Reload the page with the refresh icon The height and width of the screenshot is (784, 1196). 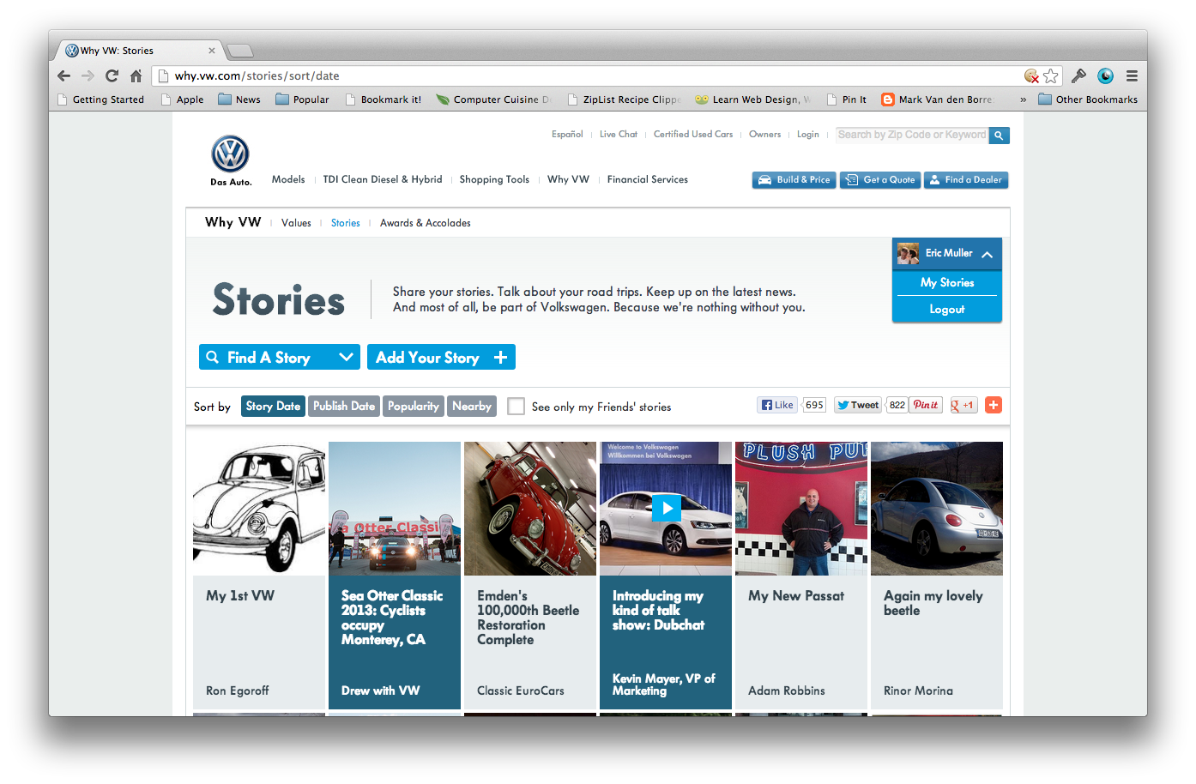[x=112, y=75]
